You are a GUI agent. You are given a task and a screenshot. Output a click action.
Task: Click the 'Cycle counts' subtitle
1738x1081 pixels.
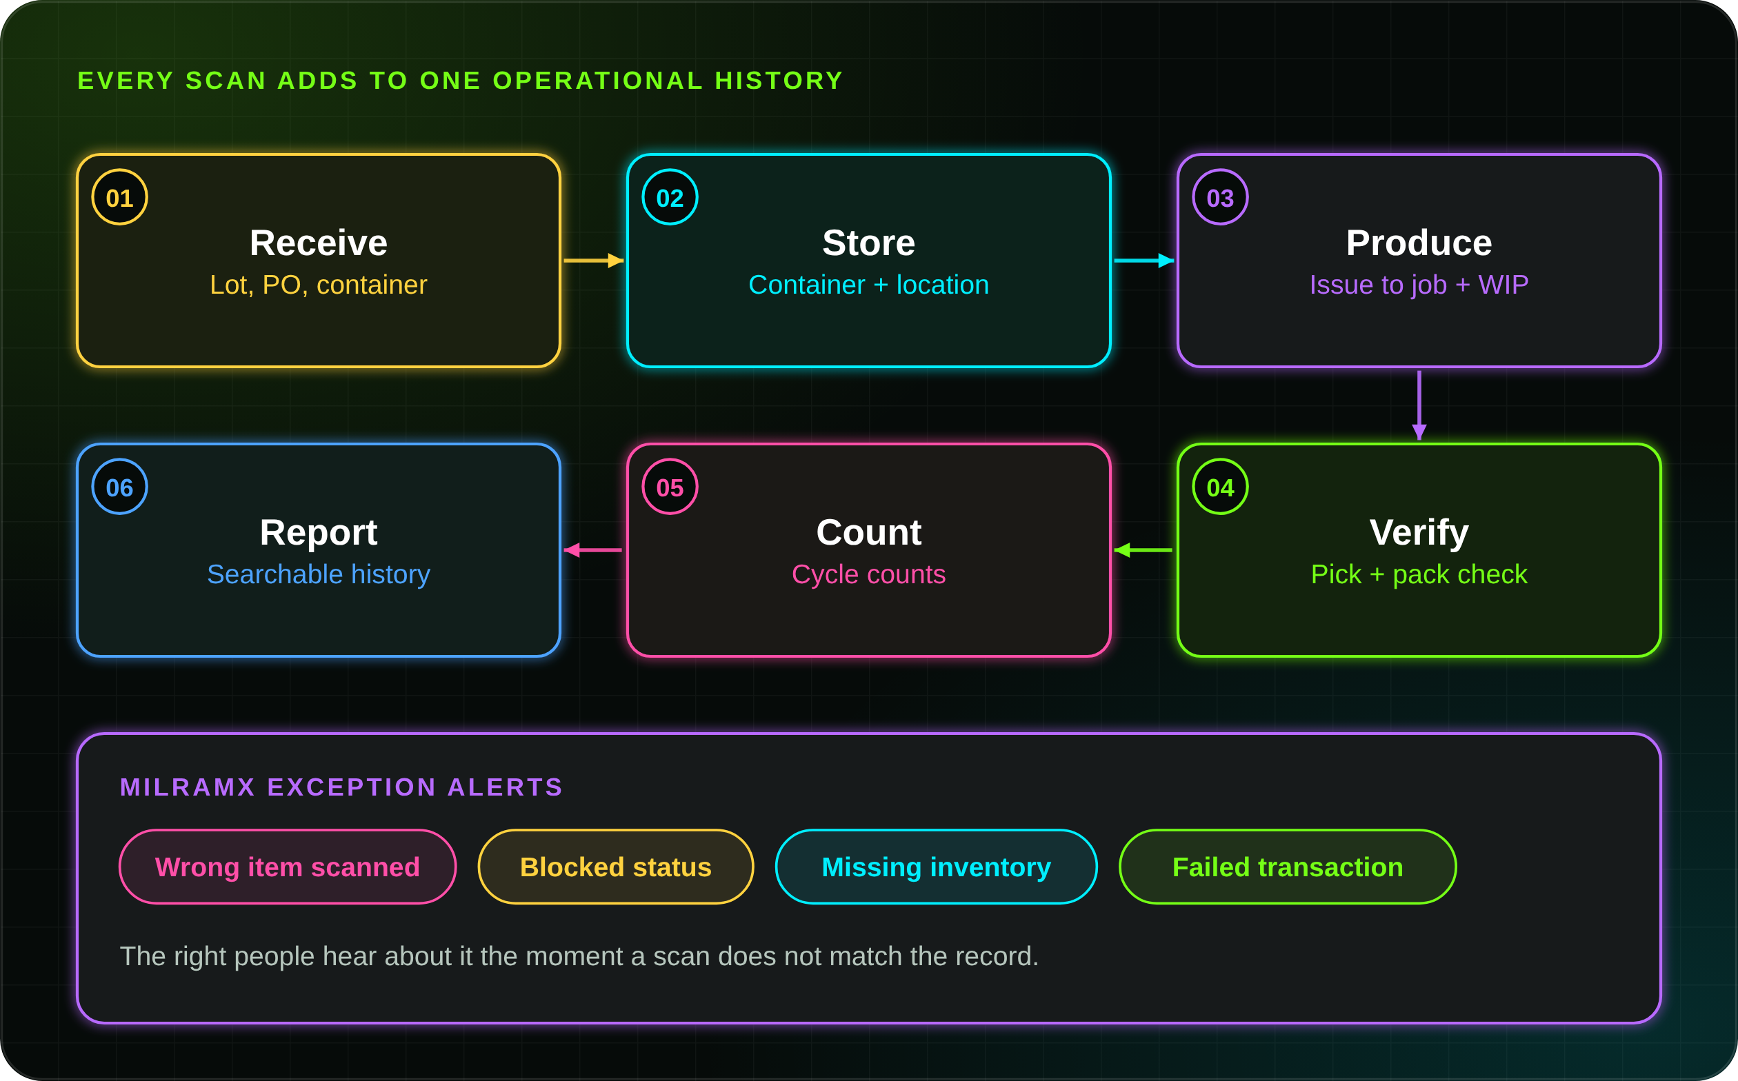(868, 575)
